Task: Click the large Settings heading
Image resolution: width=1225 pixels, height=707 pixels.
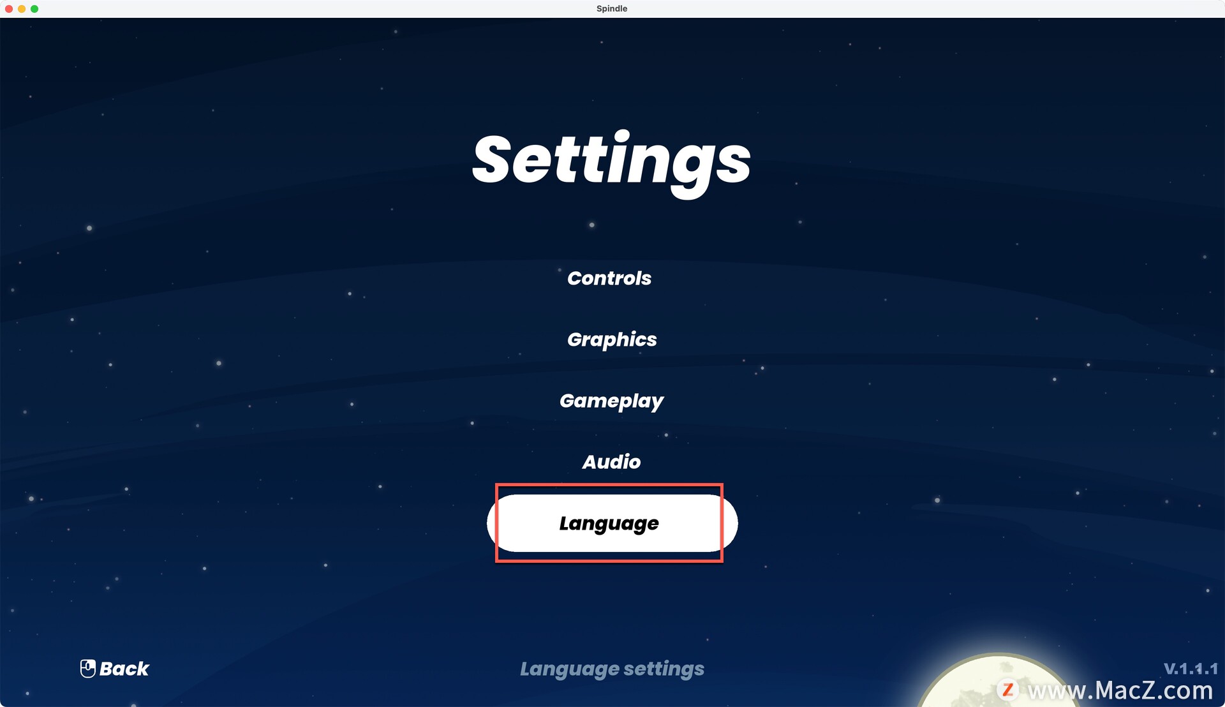Action: (x=611, y=161)
